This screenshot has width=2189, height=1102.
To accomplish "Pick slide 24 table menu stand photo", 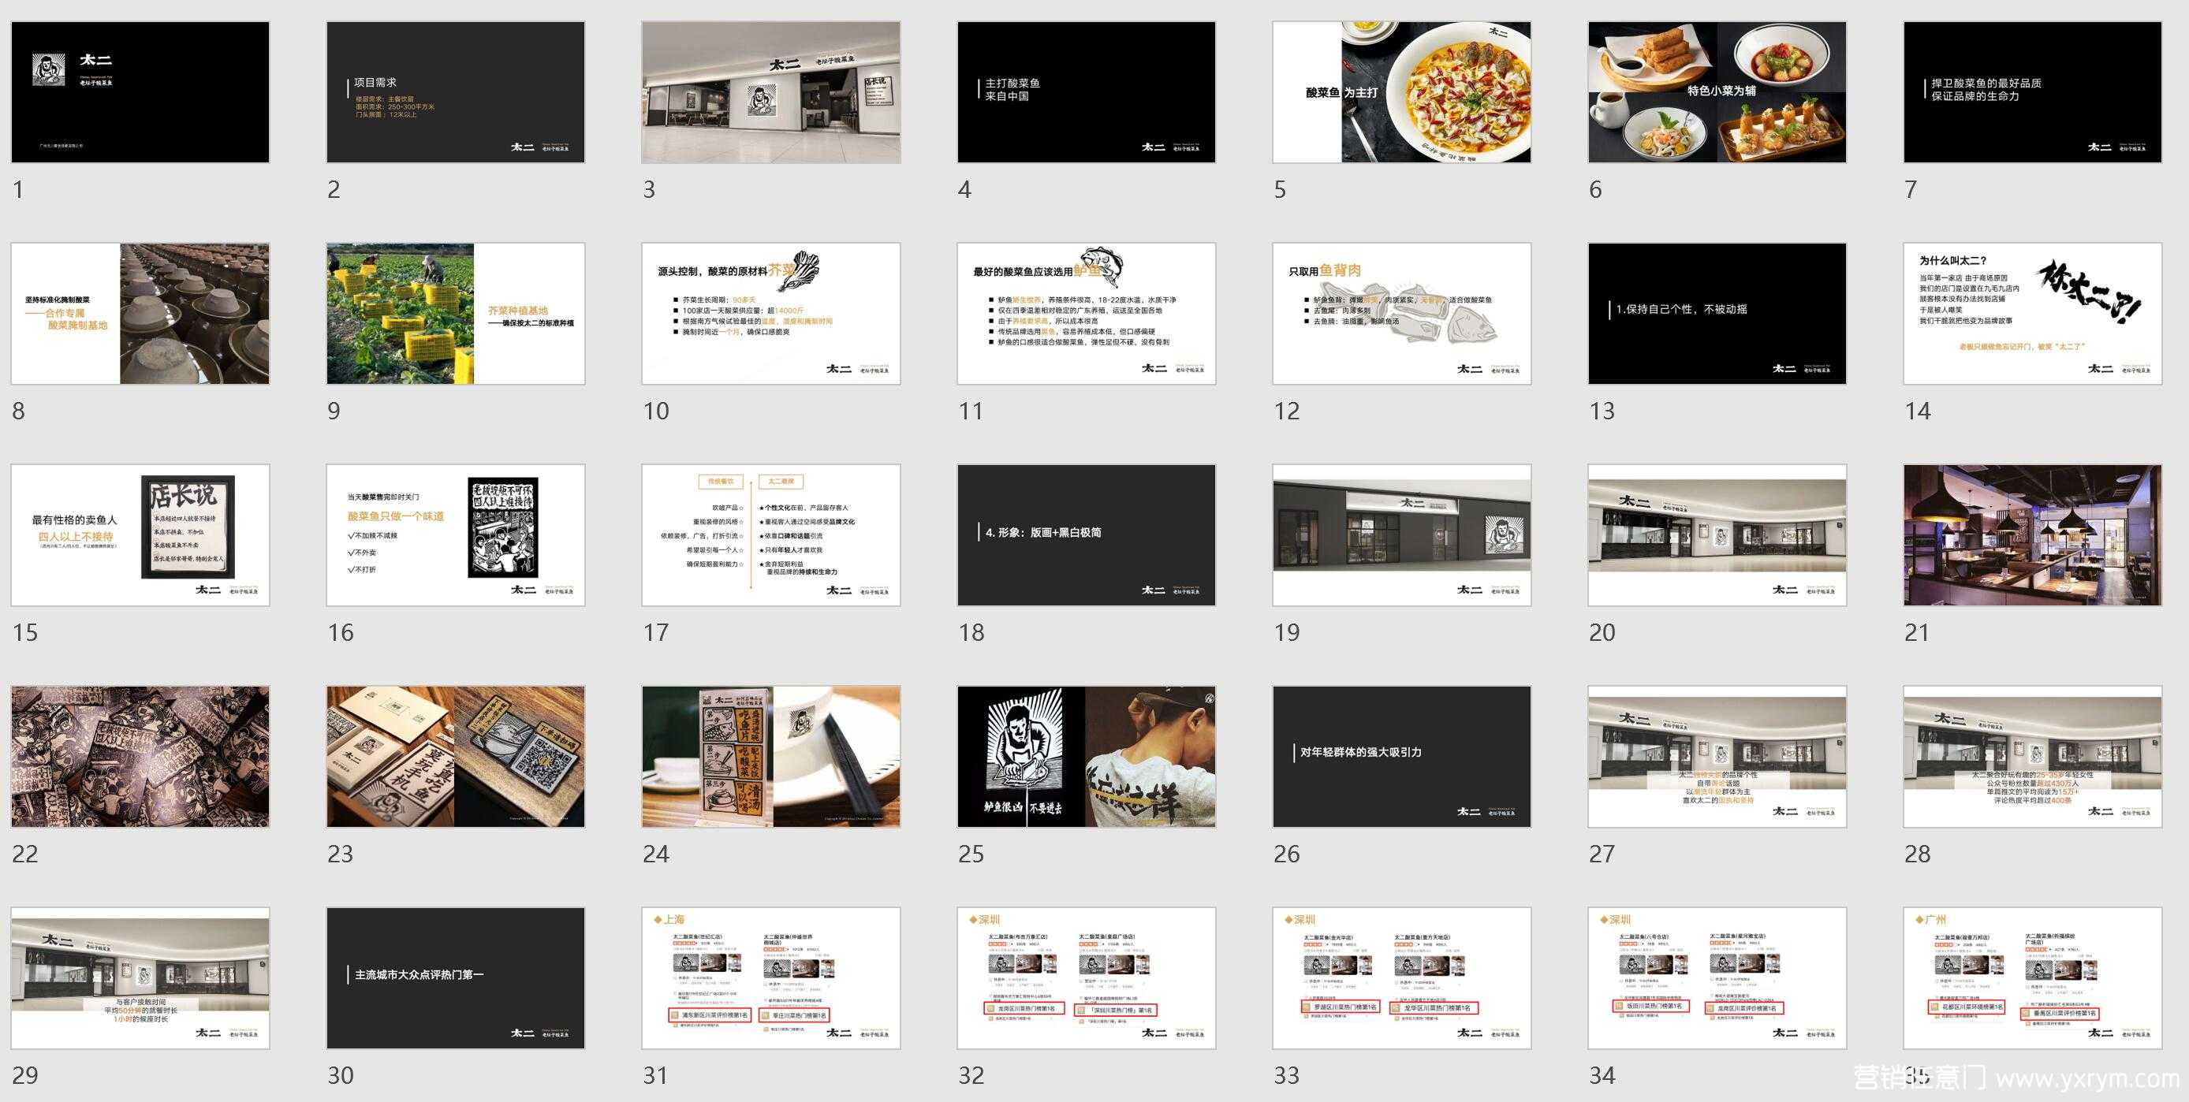I will click(x=770, y=757).
